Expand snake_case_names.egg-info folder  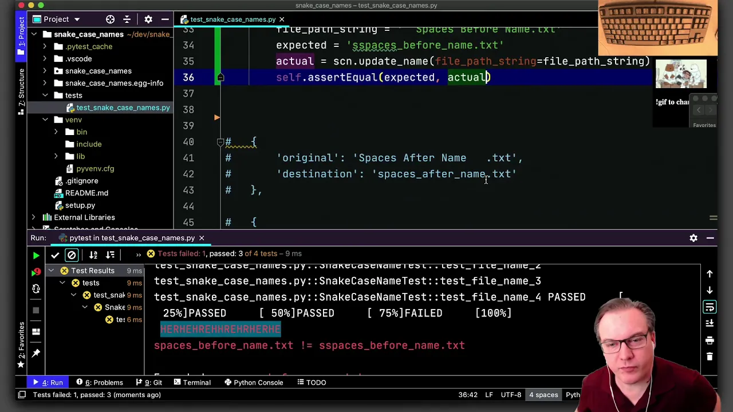tap(45, 83)
